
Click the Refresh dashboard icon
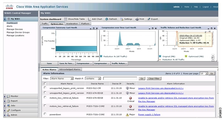(x=107, y=19)
